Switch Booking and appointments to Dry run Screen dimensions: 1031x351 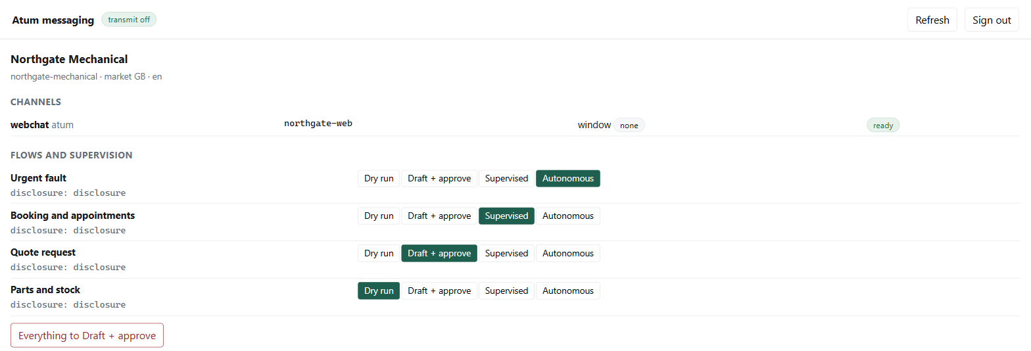[x=379, y=216]
